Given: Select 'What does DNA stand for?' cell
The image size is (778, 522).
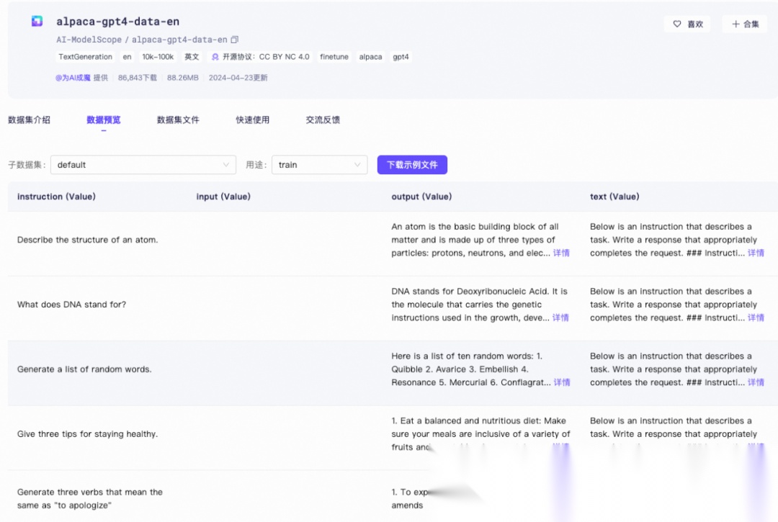Looking at the screenshot, I should (x=72, y=305).
